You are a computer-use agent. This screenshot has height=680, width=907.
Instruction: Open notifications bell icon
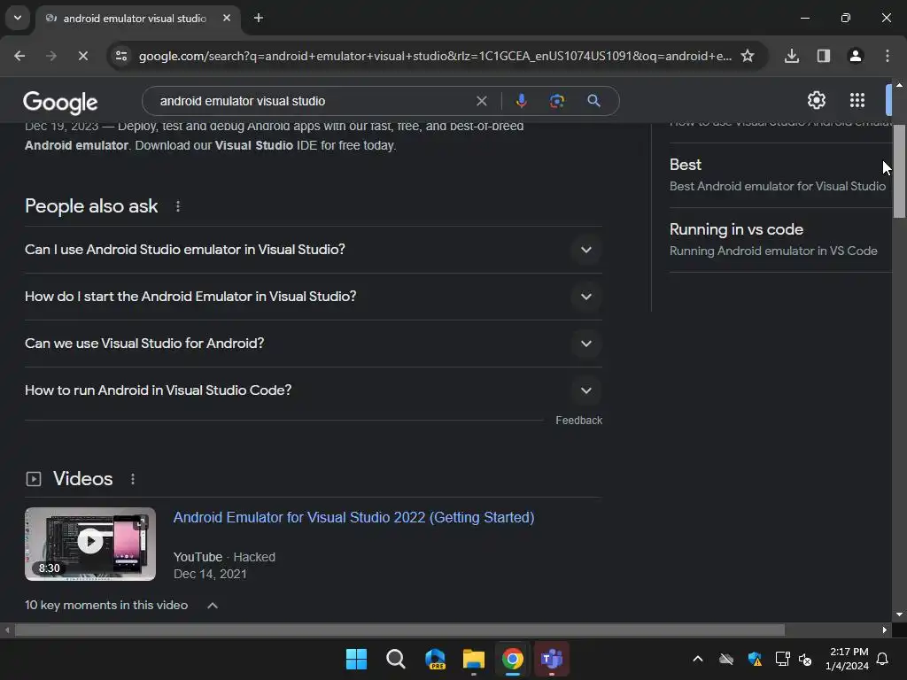coord(883,659)
